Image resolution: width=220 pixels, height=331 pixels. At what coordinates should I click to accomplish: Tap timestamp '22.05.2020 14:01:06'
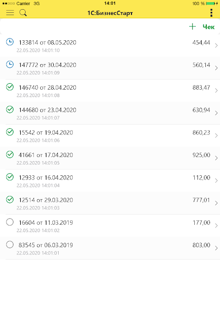(38, 141)
